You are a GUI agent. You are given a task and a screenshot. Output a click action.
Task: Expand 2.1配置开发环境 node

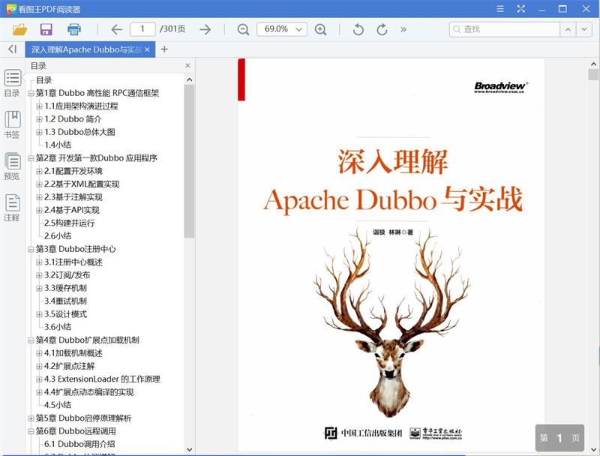click(x=39, y=172)
